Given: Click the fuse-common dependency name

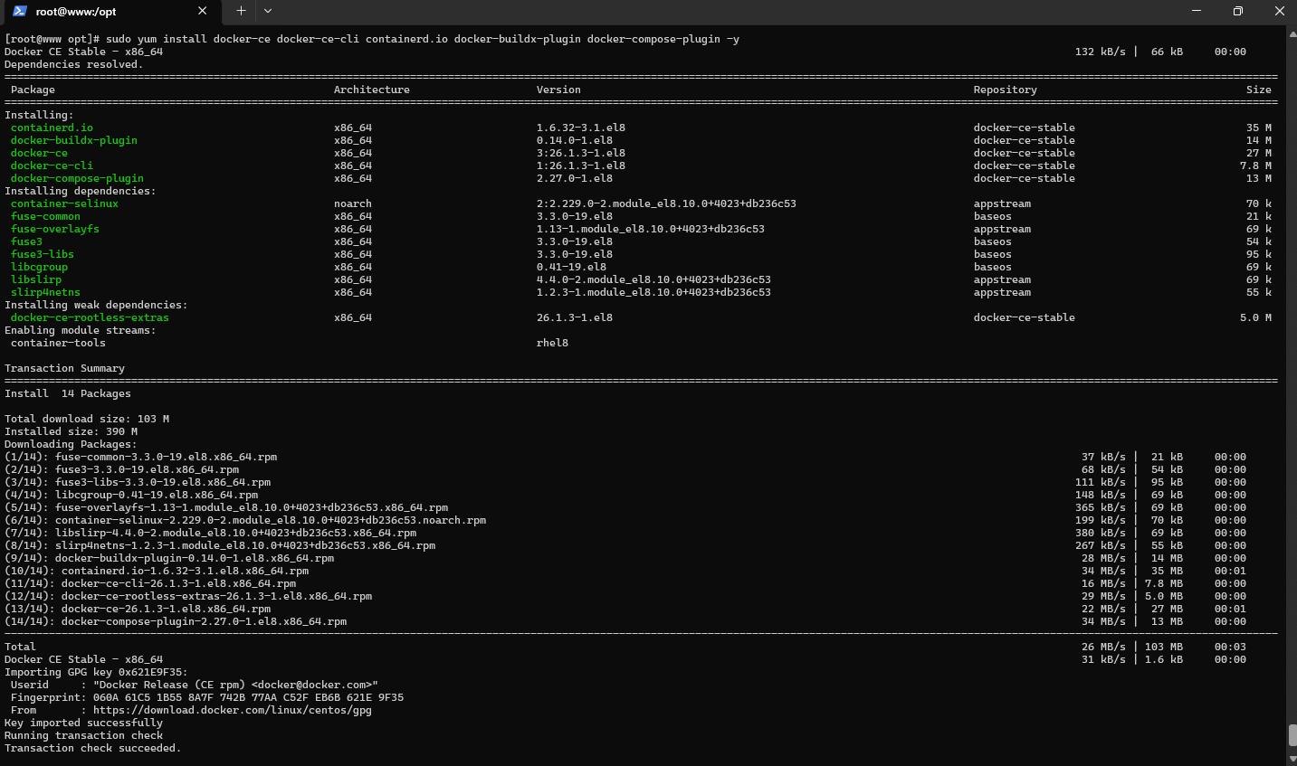Looking at the screenshot, I should 45,216.
